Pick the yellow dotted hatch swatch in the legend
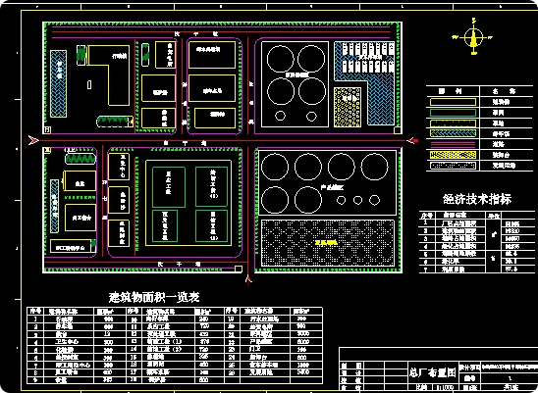Image resolution: width=538 pixels, height=393 pixels. 453,155
